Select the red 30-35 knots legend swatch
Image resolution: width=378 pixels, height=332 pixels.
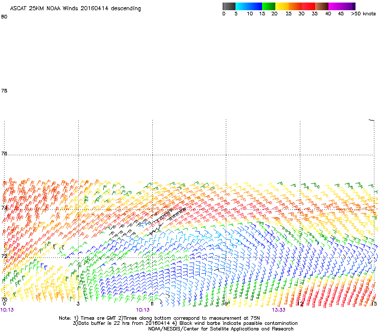309,6
